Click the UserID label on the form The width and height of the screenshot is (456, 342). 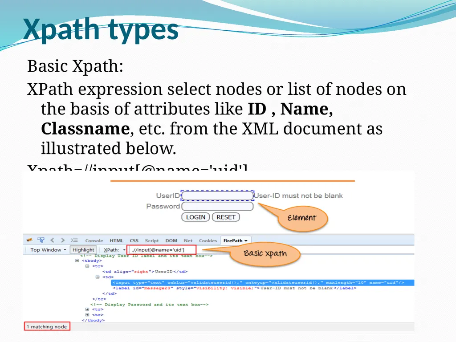(168, 196)
